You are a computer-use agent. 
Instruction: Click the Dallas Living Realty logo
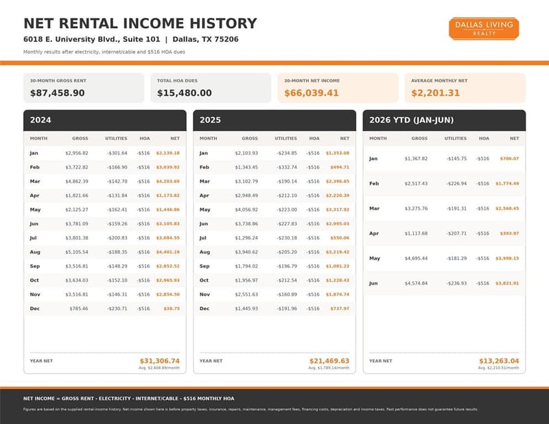pyautogui.click(x=484, y=28)
